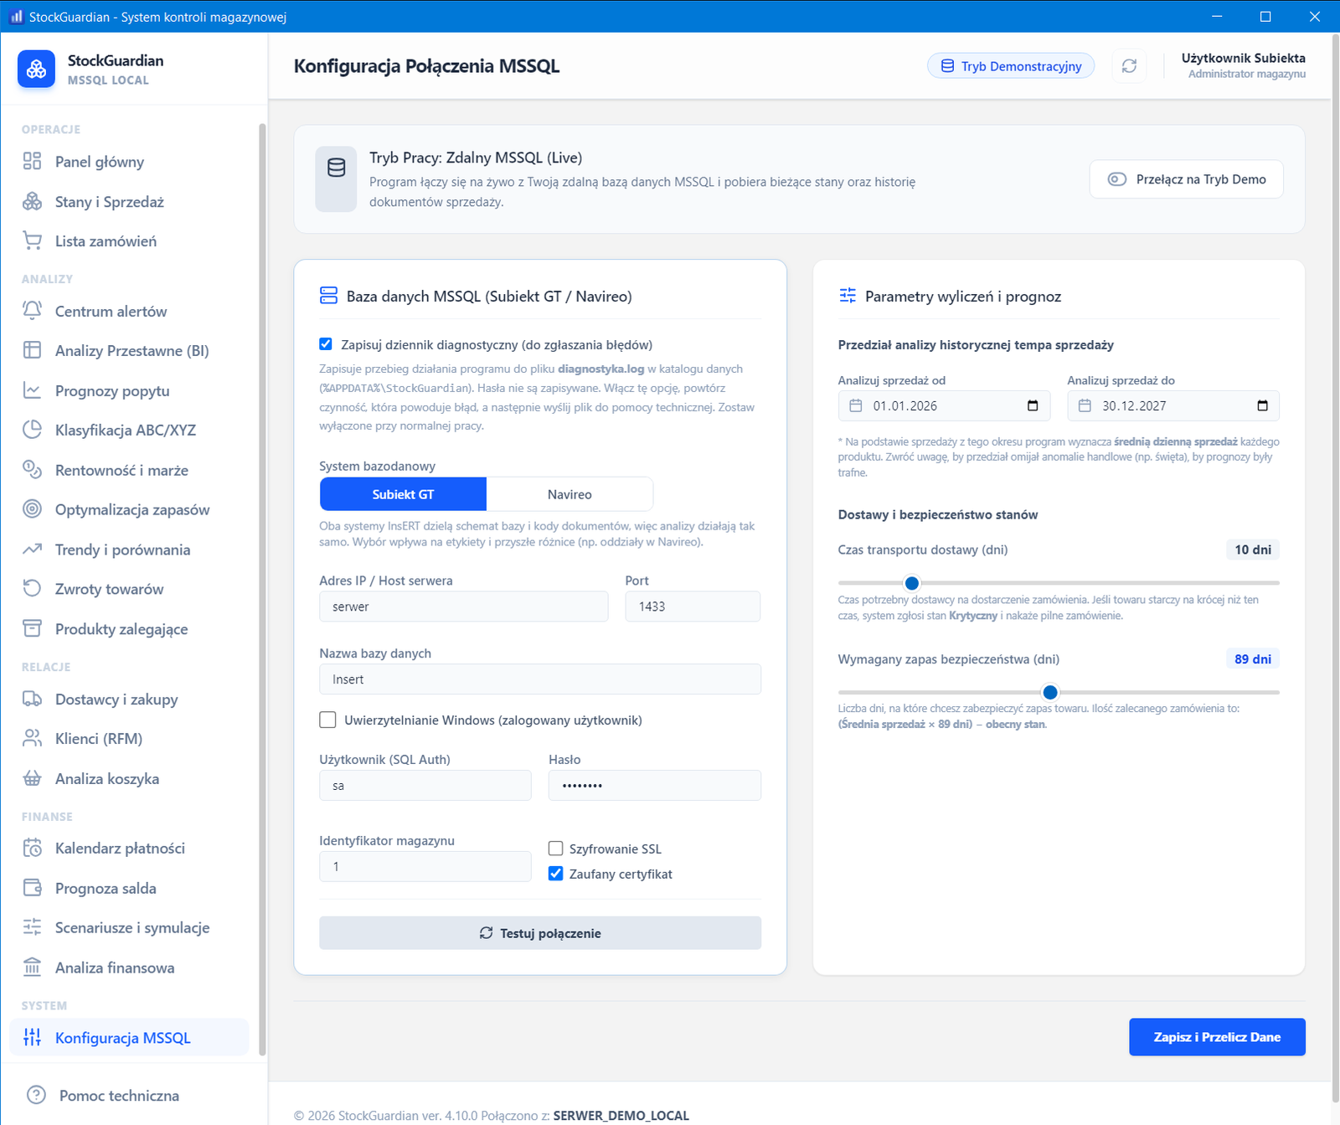Click Tryb Demonstracyjny badge
The image size is (1340, 1125).
[x=1011, y=66]
